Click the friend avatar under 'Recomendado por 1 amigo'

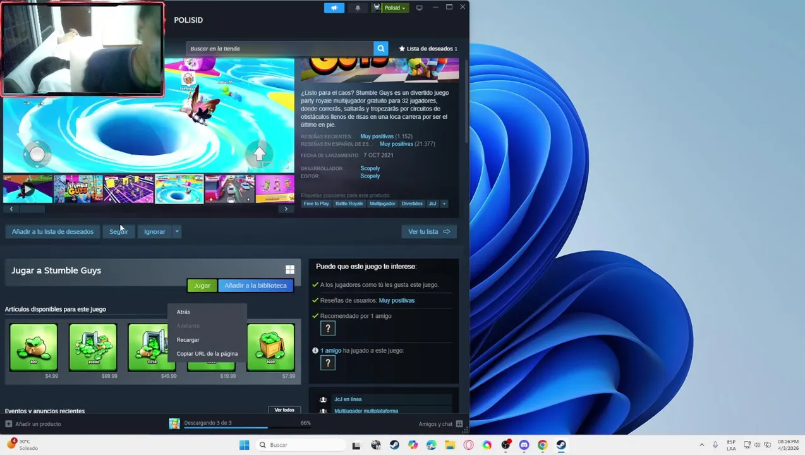tap(327, 328)
